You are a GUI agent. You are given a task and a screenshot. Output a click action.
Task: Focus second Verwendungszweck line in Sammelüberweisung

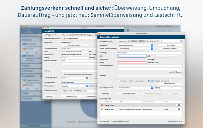[150, 69]
